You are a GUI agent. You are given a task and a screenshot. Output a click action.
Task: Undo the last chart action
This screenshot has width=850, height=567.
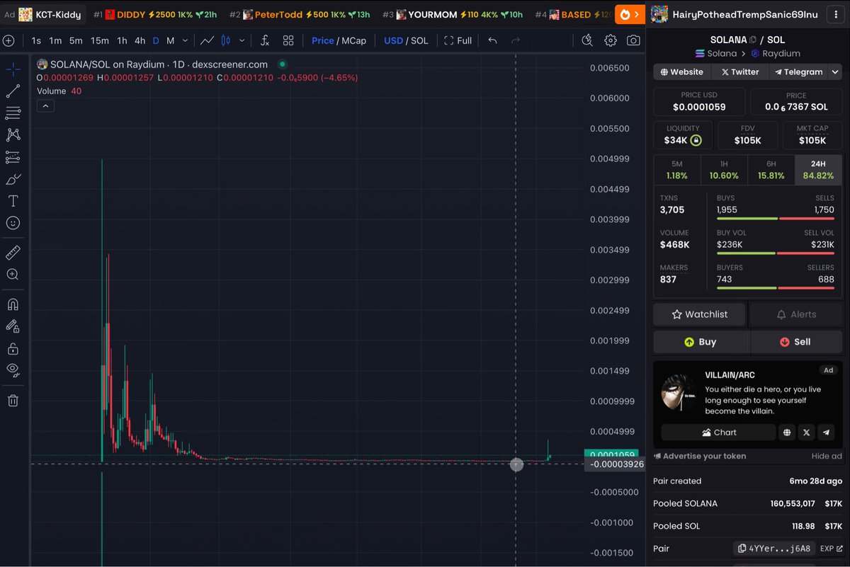(x=493, y=40)
